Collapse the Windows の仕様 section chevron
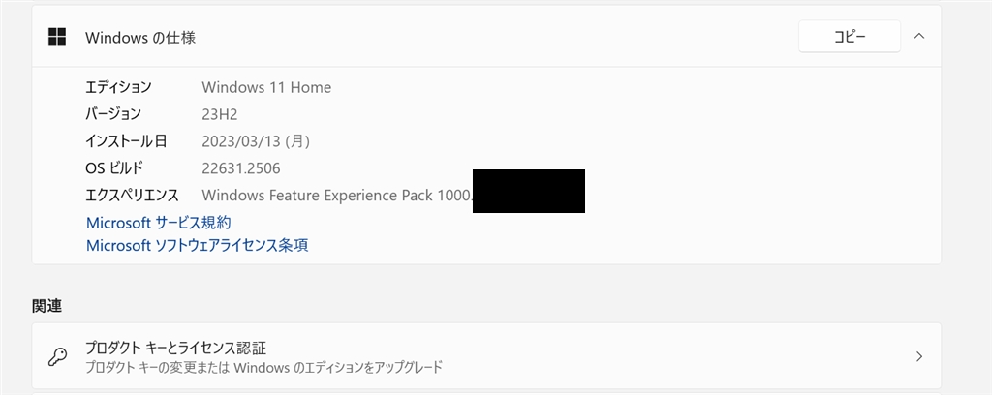The width and height of the screenshot is (992, 395). tap(919, 37)
